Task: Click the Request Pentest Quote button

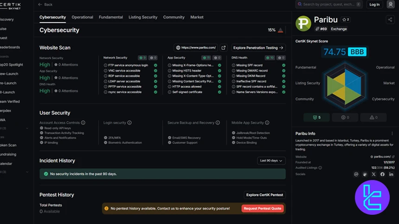Action: pos(263,208)
